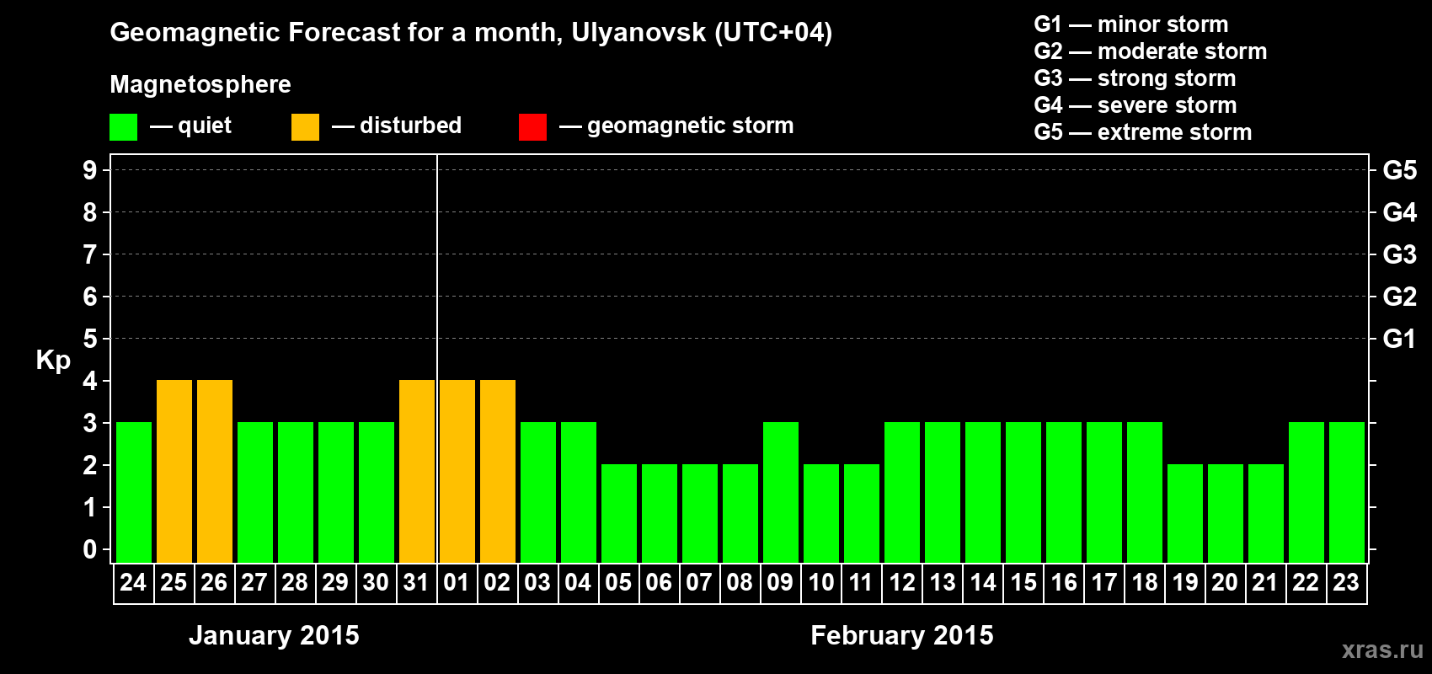
Task: Click the date label 28
Action: coord(295,582)
